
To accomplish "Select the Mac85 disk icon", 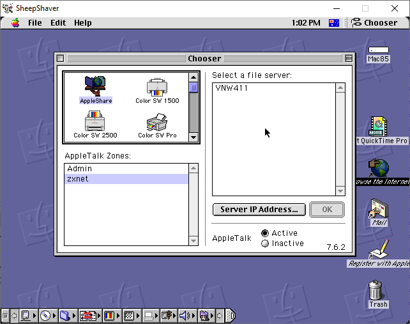I will coord(378,54).
